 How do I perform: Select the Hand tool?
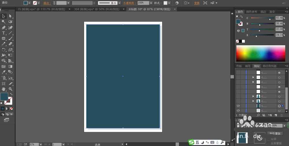point(4,89)
